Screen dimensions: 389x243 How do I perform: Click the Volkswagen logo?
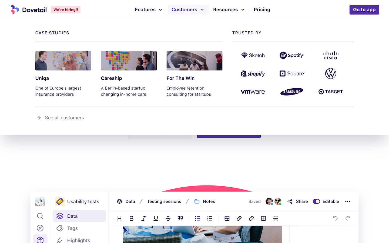pos(331,73)
